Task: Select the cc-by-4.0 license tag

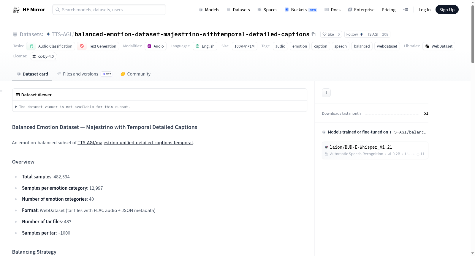Action: (43, 56)
